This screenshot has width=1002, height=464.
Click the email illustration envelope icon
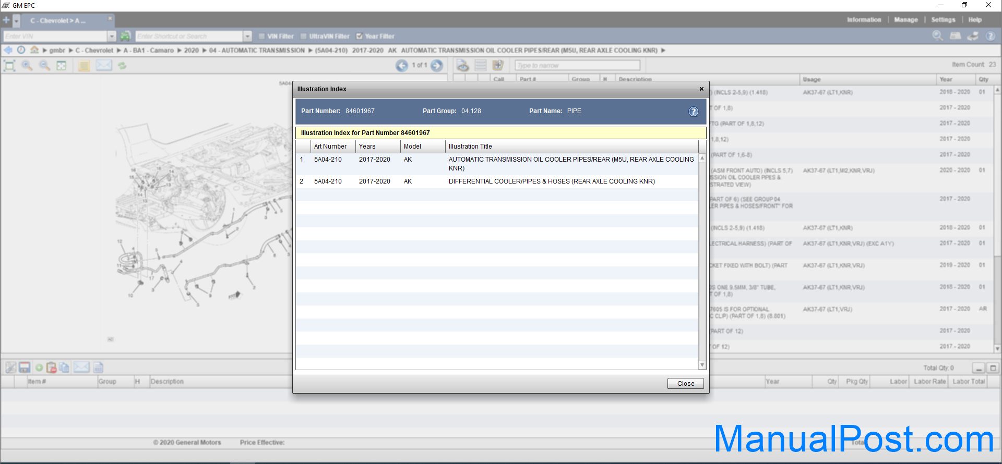pyautogui.click(x=104, y=65)
